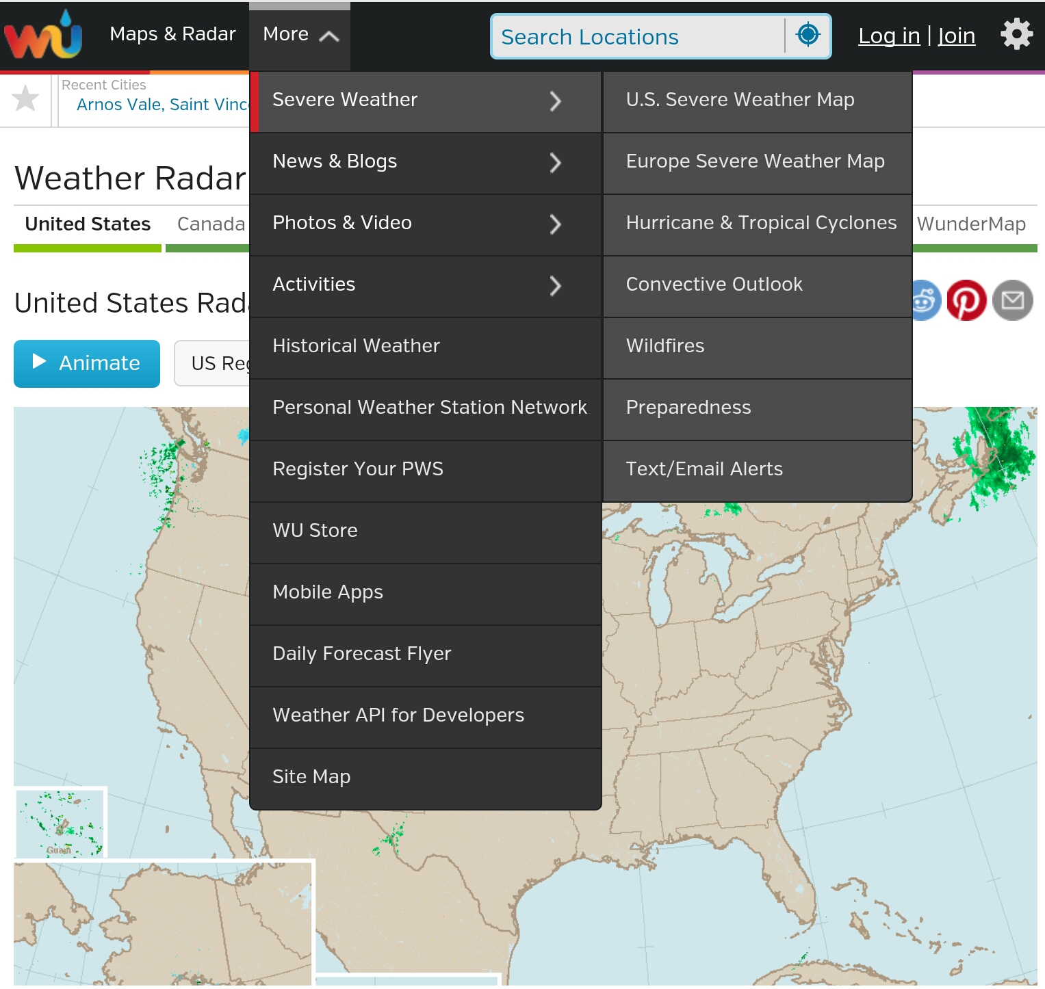Select Historical Weather from the menu
Screen dimensions: 1045x989
pos(426,348)
